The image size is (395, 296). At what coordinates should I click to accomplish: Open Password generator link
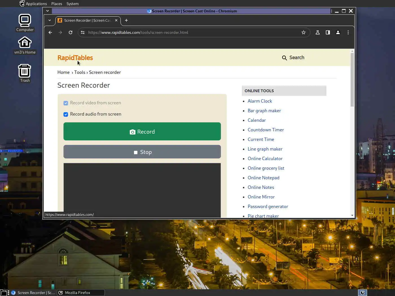[x=268, y=207]
